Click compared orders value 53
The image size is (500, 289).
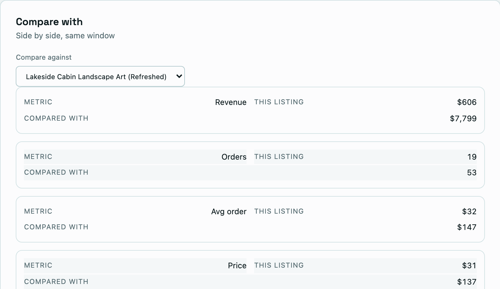tap(472, 173)
